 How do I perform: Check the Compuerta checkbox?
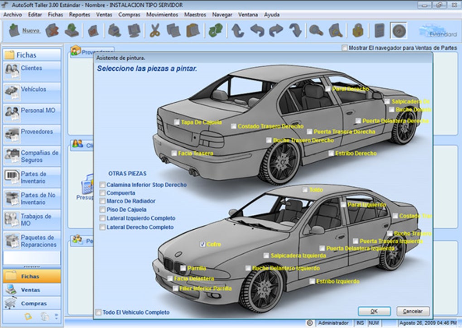pyautogui.click(x=102, y=193)
